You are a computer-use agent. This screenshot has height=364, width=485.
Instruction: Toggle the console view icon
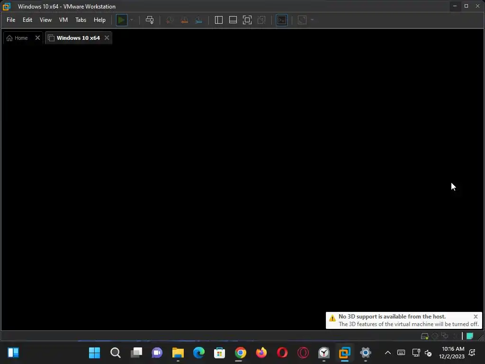(x=282, y=20)
